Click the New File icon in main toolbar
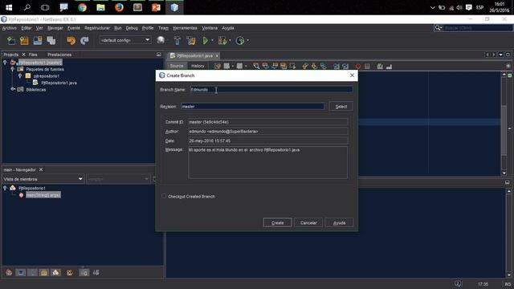The width and height of the screenshot is (514, 289). click(x=11, y=41)
